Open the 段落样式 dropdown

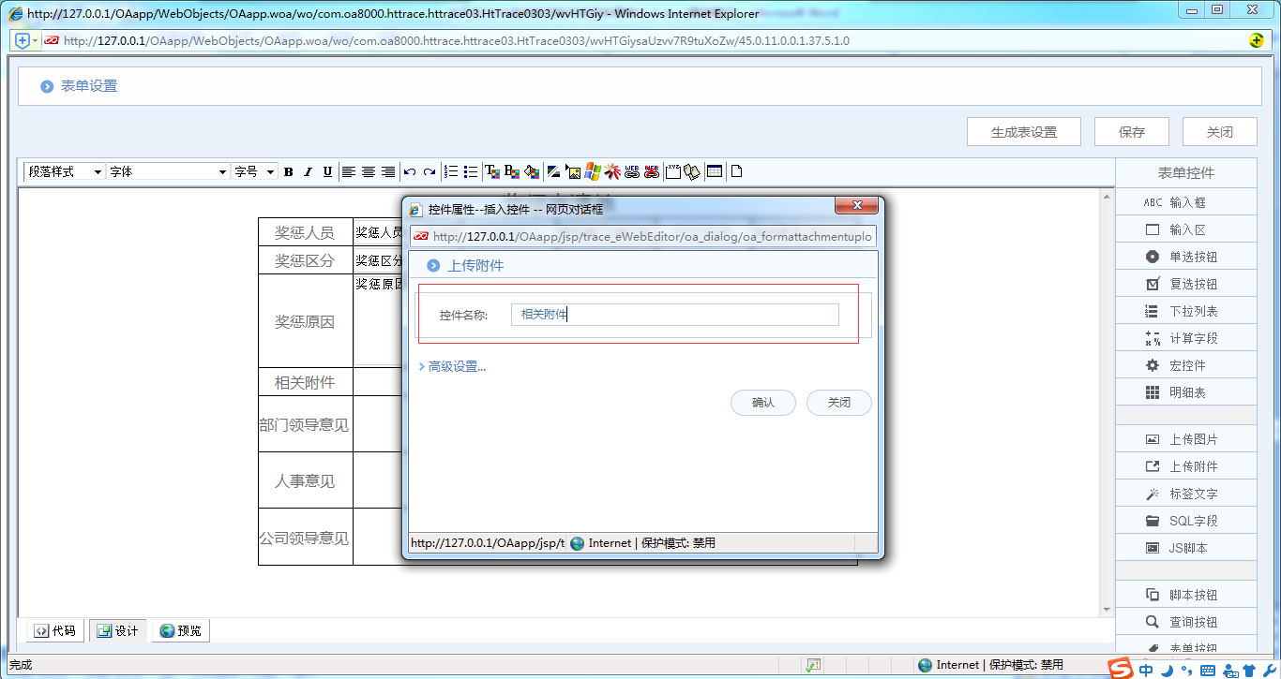pos(64,172)
